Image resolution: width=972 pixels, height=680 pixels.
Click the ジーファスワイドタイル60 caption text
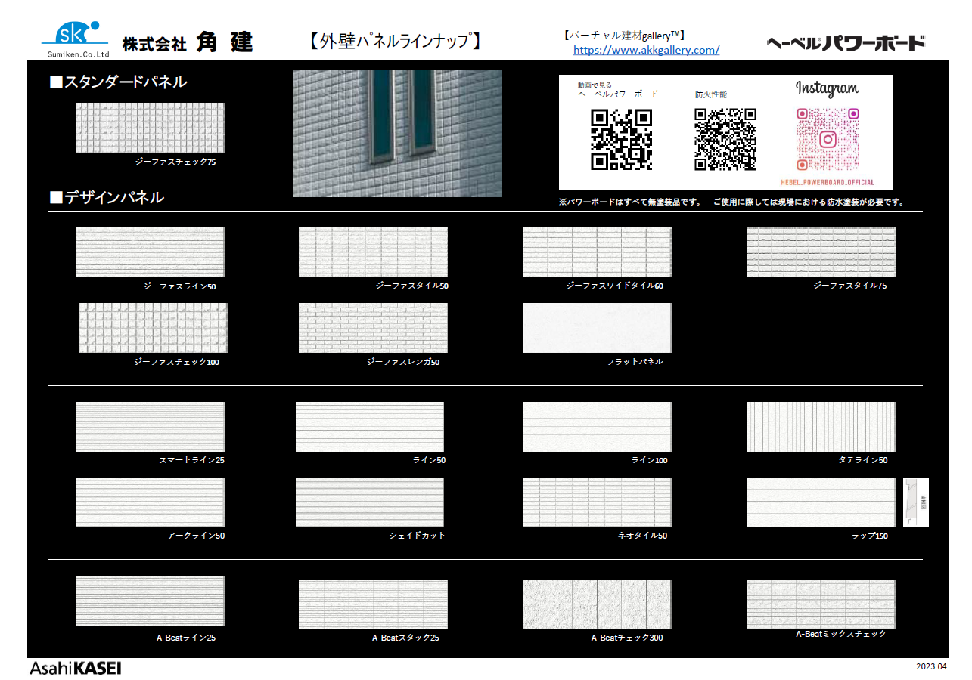[614, 286]
